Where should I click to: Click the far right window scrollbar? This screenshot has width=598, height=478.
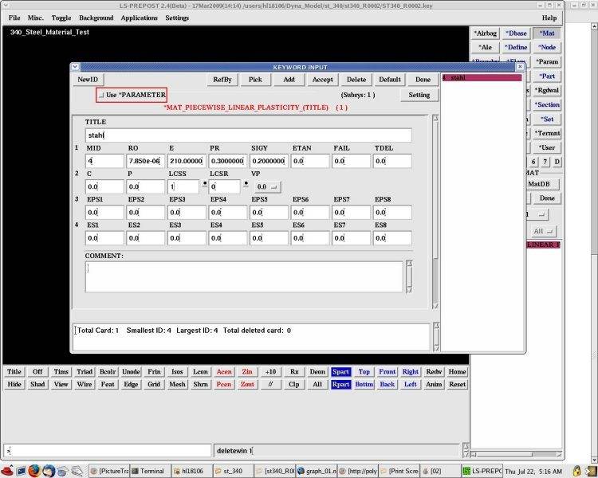pyautogui.click(x=594, y=244)
